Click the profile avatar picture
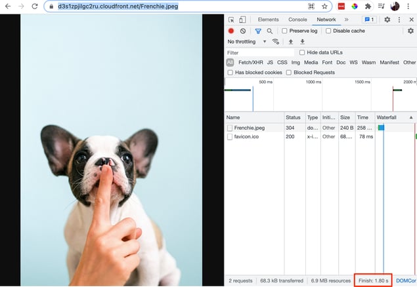The image size is (417, 287). [x=395, y=6]
